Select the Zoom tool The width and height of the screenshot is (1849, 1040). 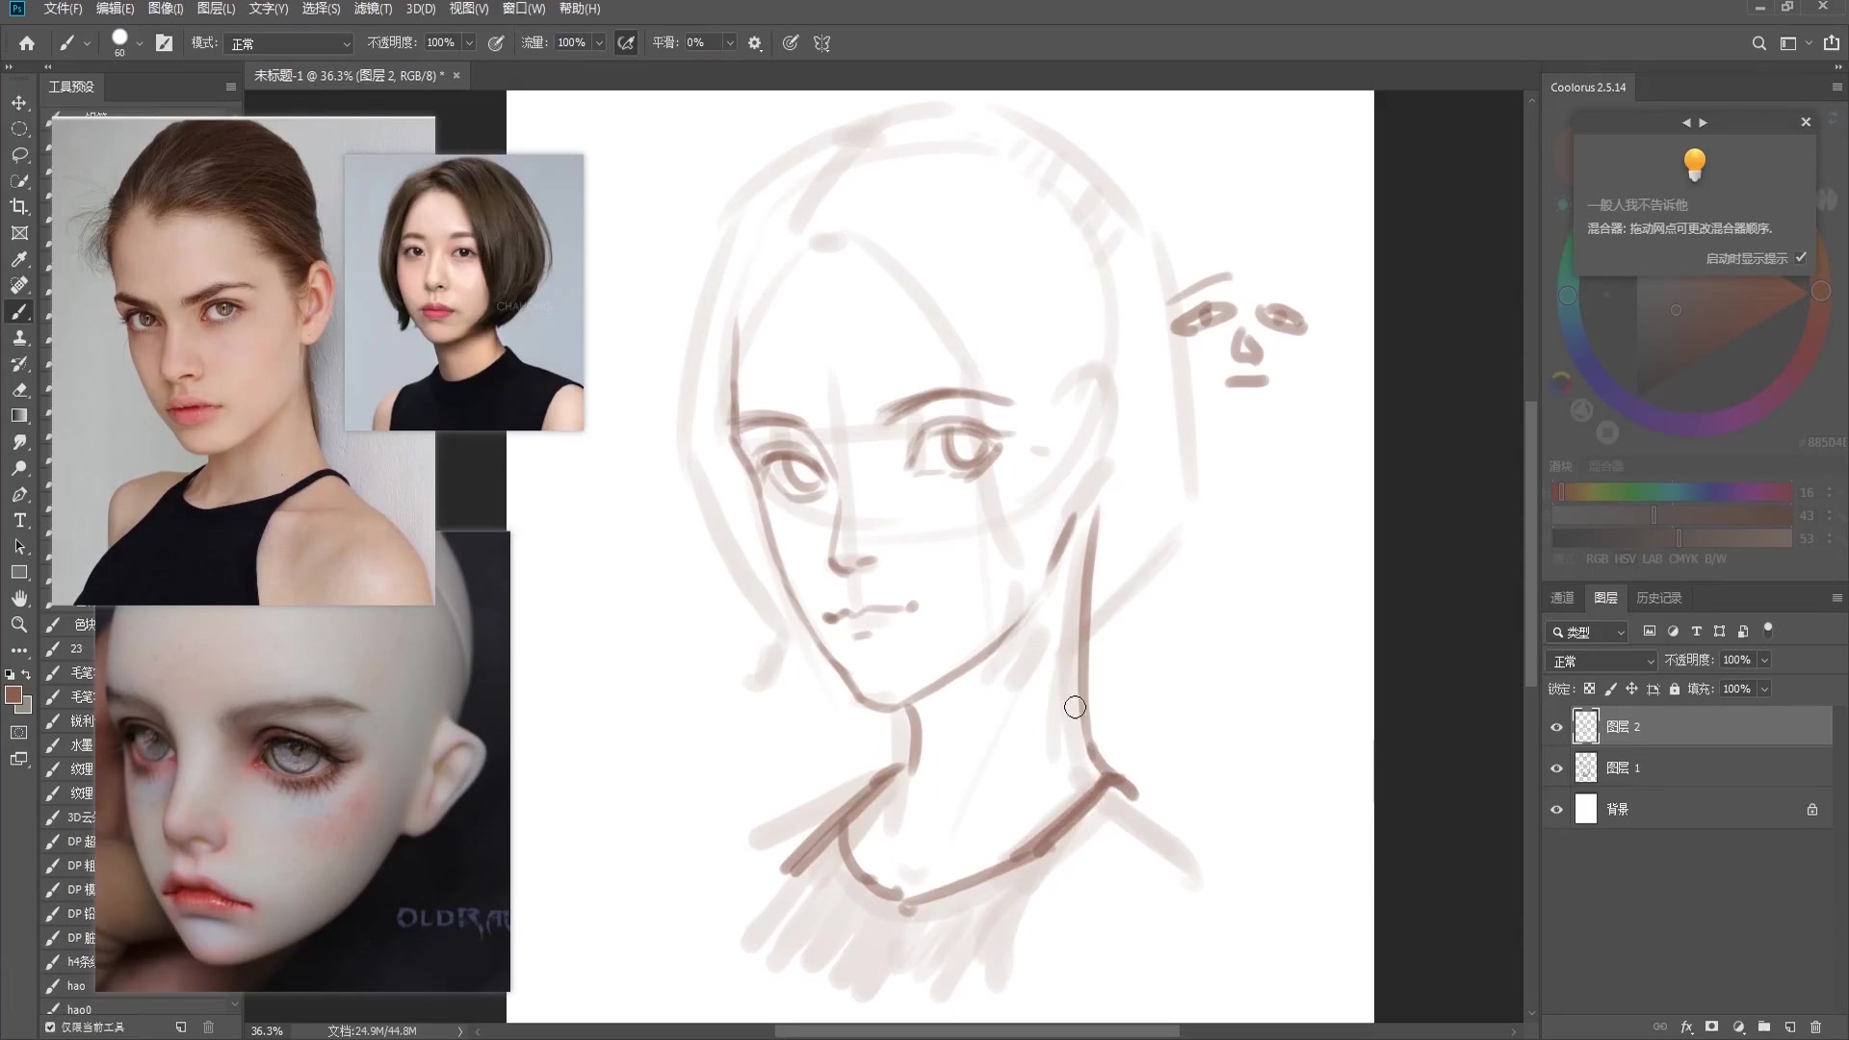click(19, 624)
